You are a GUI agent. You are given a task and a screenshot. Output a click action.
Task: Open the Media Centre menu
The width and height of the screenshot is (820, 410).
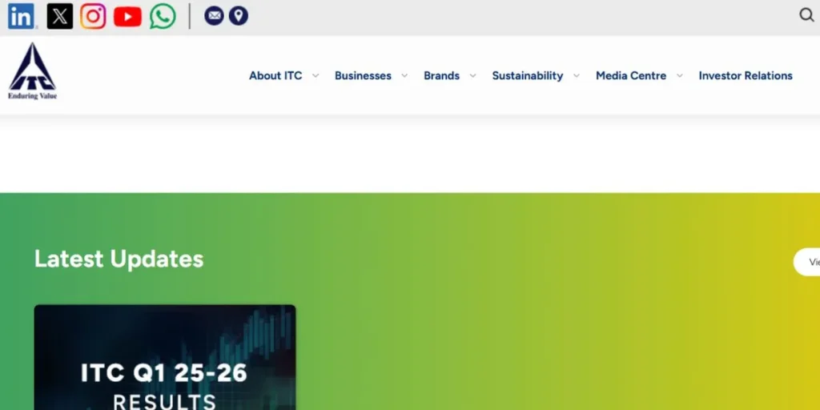coord(631,76)
